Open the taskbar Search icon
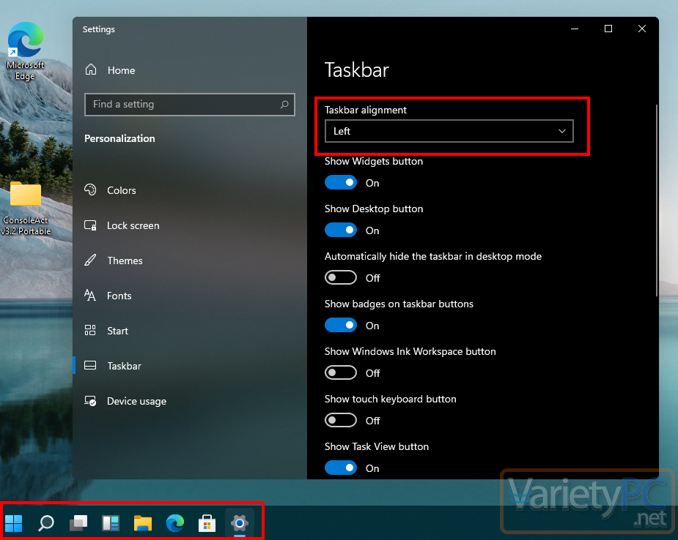 46,523
